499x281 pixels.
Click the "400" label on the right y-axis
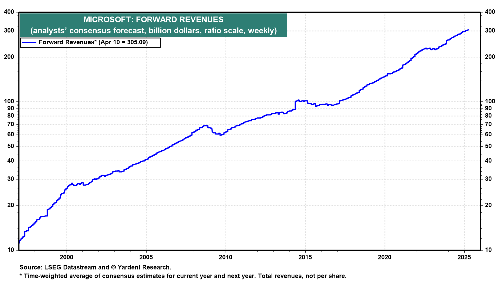tap(490, 12)
